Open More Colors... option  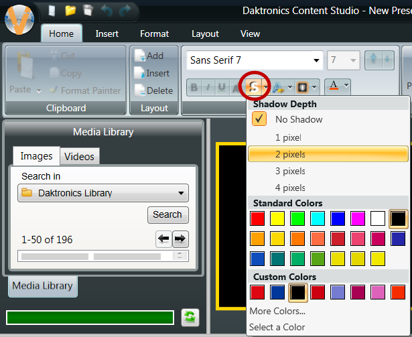coord(277,311)
